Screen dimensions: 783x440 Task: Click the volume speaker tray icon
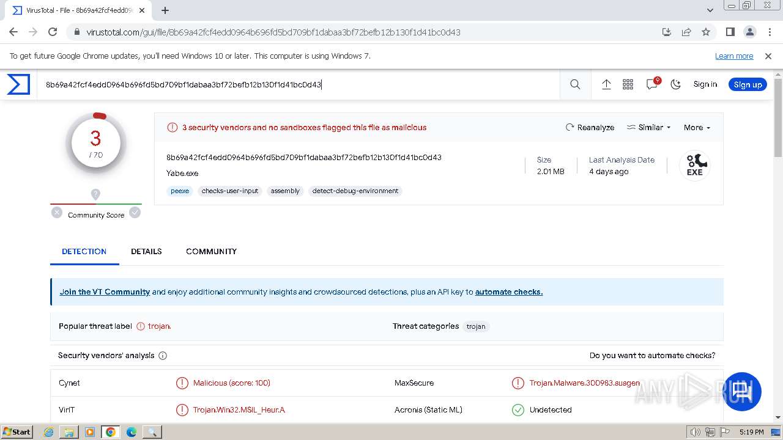[x=696, y=432]
